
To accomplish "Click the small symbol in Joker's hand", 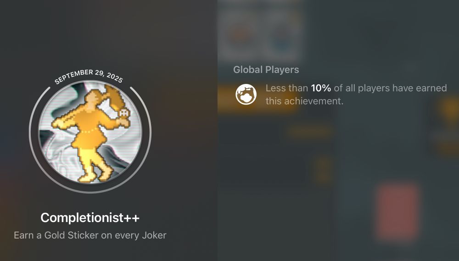I will [124, 113].
